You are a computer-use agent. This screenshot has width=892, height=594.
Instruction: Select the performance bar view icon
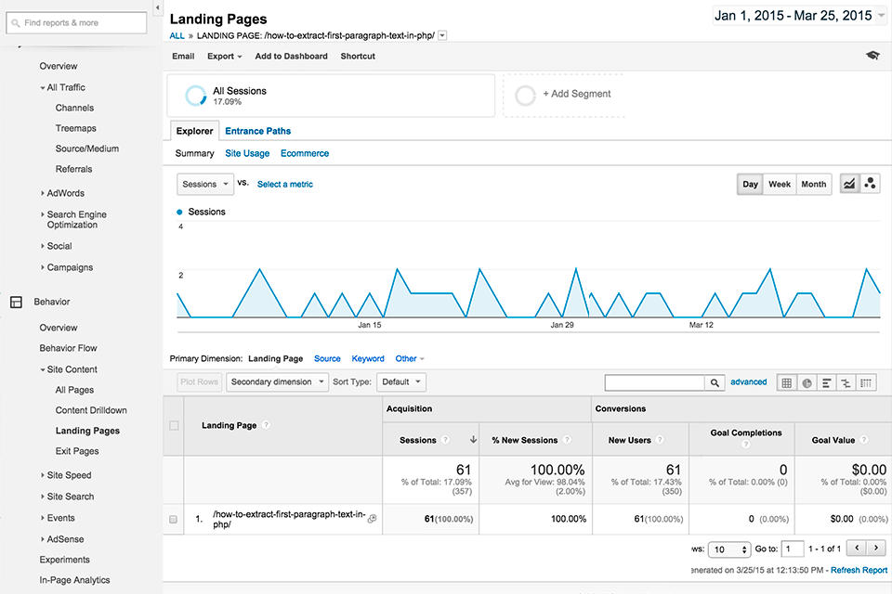click(x=826, y=382)
